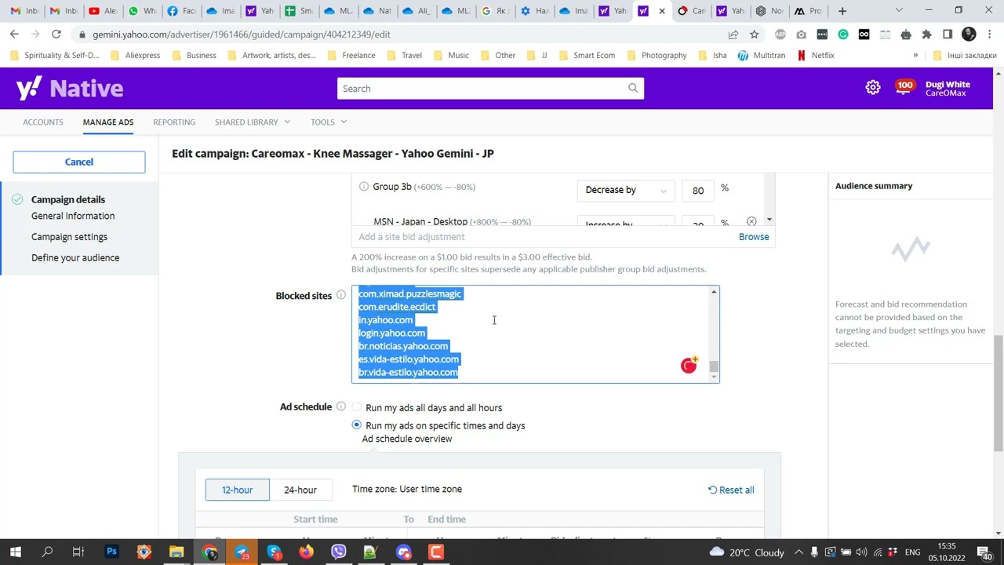Click Reset all in ad schedule
The width and height of the screenshot is (1004, 565).
[731, 490]
